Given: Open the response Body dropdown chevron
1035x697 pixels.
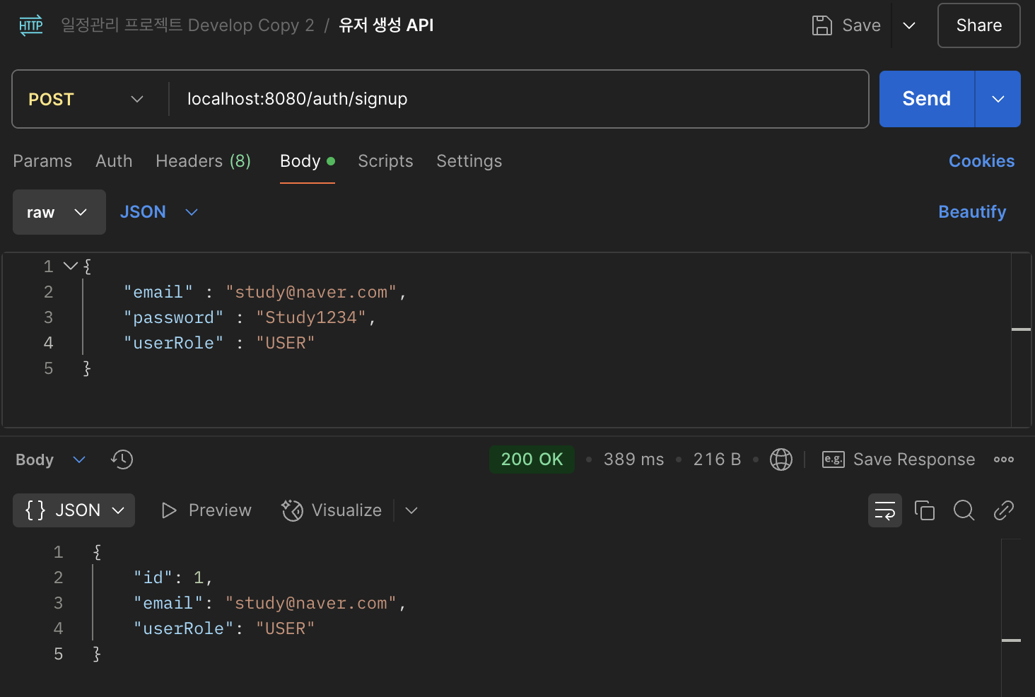Looking at the screenshot, I should 79,459.
